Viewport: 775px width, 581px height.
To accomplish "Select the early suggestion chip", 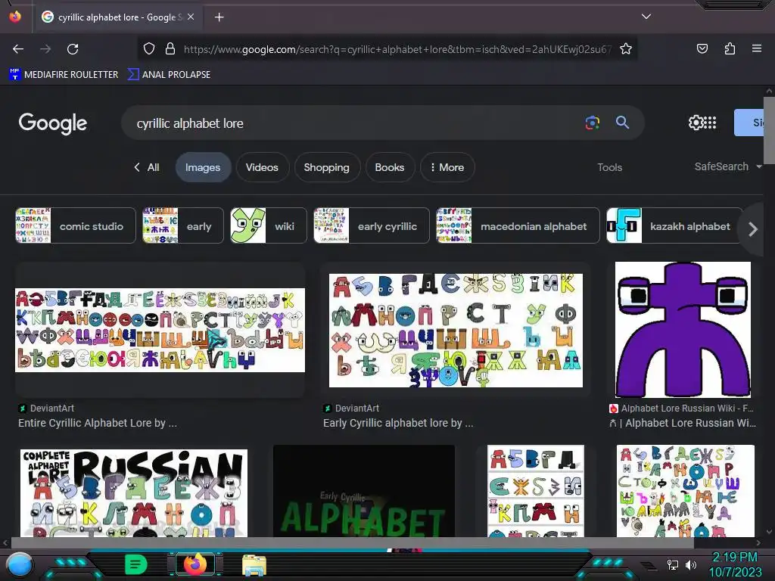I will (x=183, y=225).
